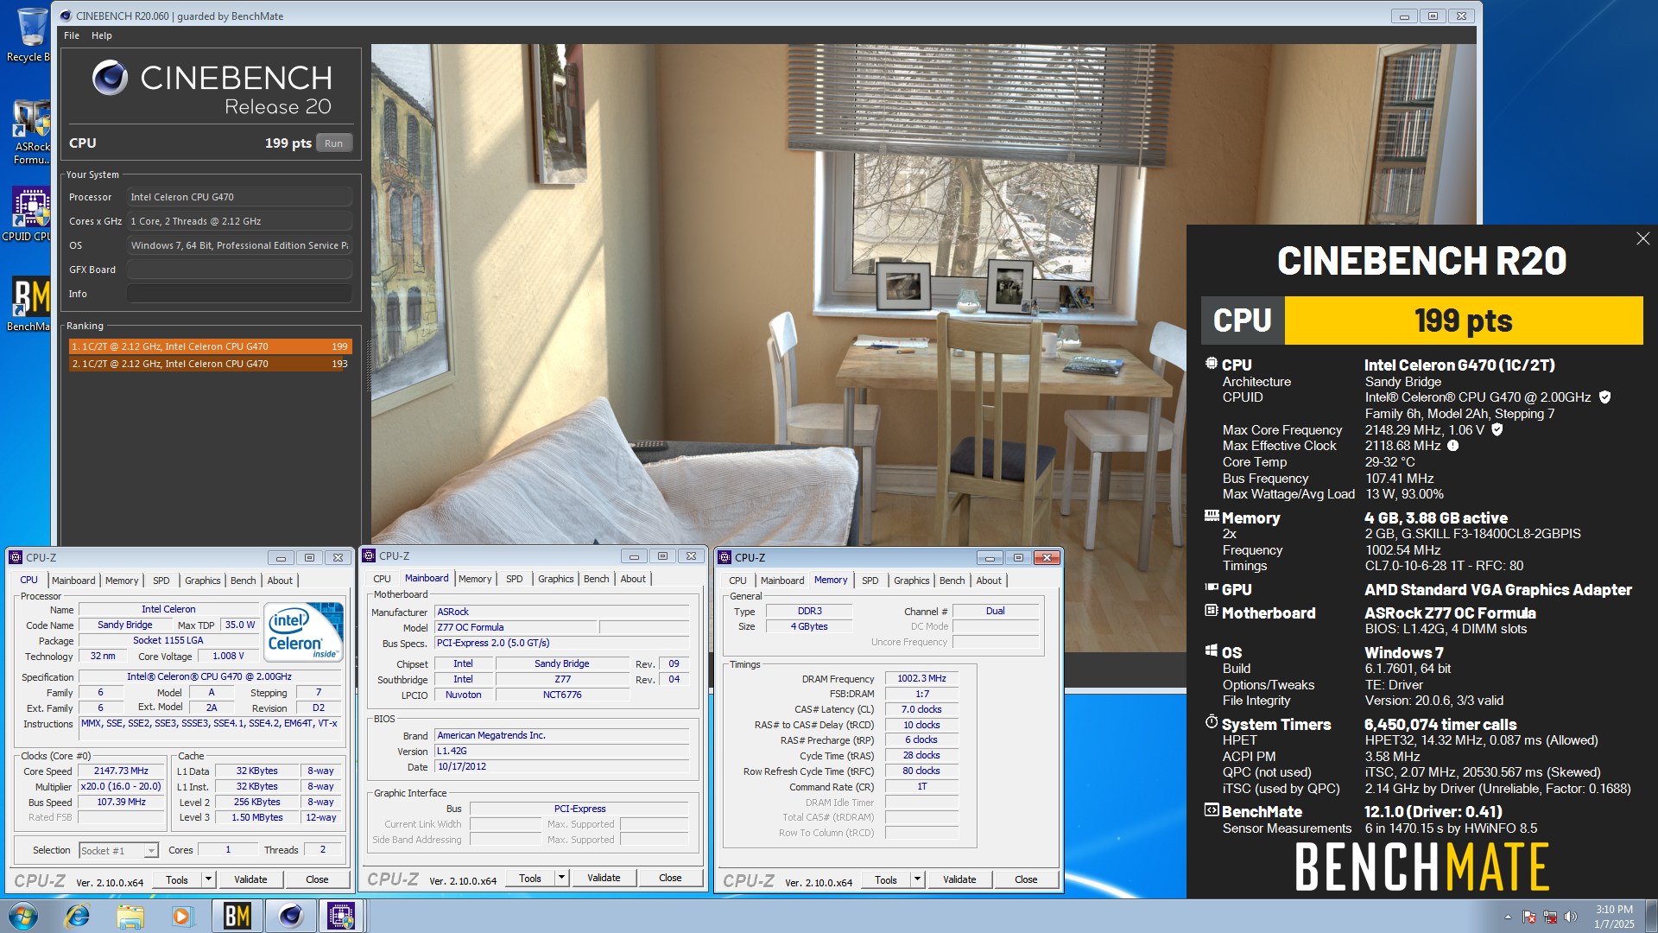Viewport: 1658px width, 933px height.
Task: Click the network tray icon
Action: click(x=1550, y=917)
